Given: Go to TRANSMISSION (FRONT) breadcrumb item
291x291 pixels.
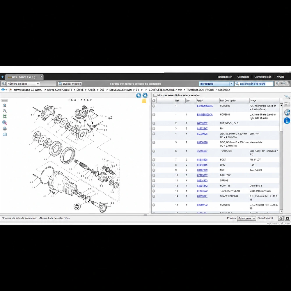Looking at the screenshot, I should pyautogui.click(x=200, y=90).
